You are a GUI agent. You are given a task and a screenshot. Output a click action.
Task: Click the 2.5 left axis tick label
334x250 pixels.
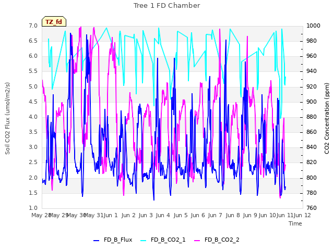(33, 162)
